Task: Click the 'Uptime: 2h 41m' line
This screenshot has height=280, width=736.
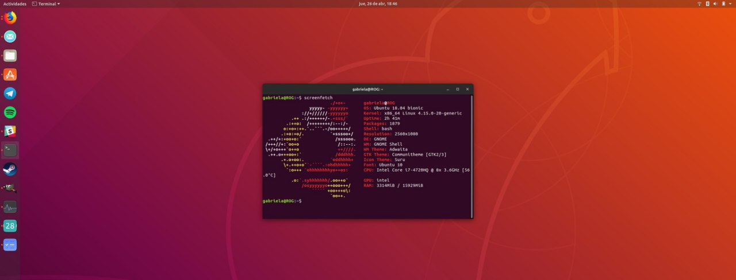Action: [x=382, y=118]
